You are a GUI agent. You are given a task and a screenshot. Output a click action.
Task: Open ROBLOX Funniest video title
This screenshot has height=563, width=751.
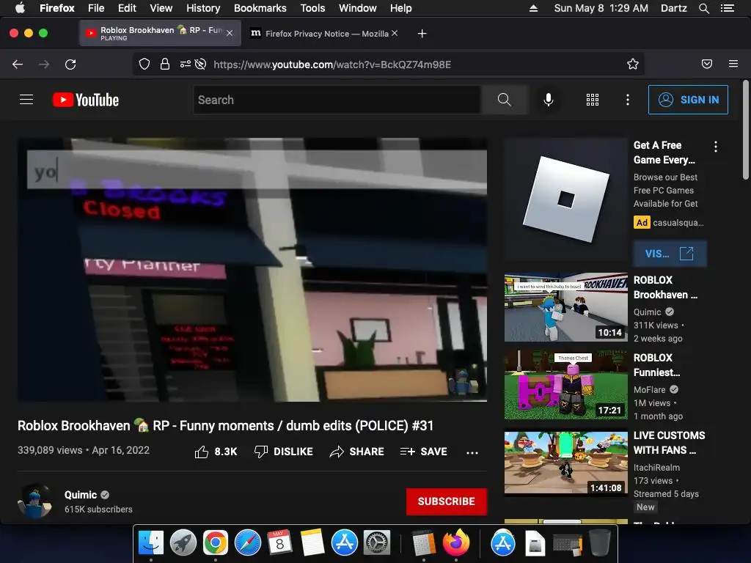point(656,365)
